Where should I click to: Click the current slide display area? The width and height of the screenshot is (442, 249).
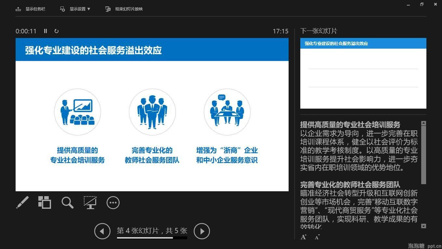152,114
